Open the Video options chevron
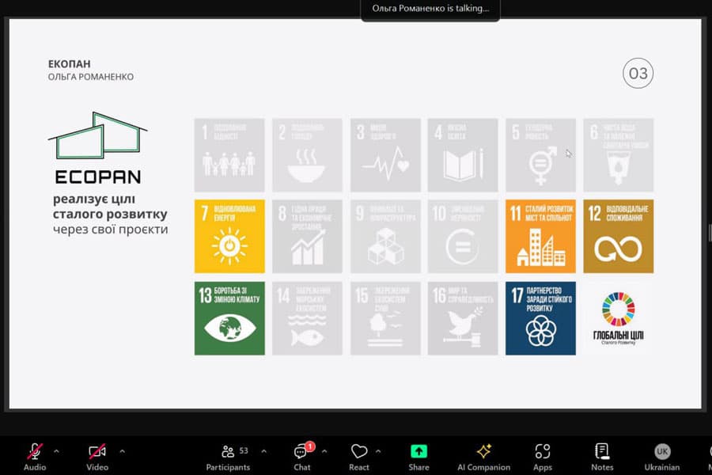 click(x=122, y=451)
